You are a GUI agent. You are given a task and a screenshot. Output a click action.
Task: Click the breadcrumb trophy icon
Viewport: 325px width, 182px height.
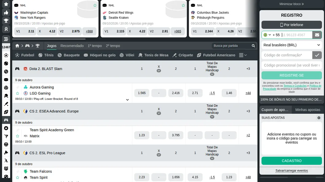tap(37, 46)
